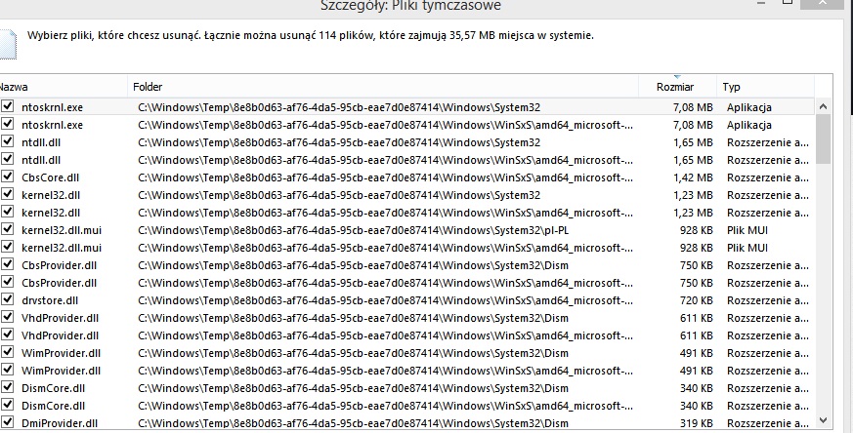Click the document icon beside the description

[8, 45]
